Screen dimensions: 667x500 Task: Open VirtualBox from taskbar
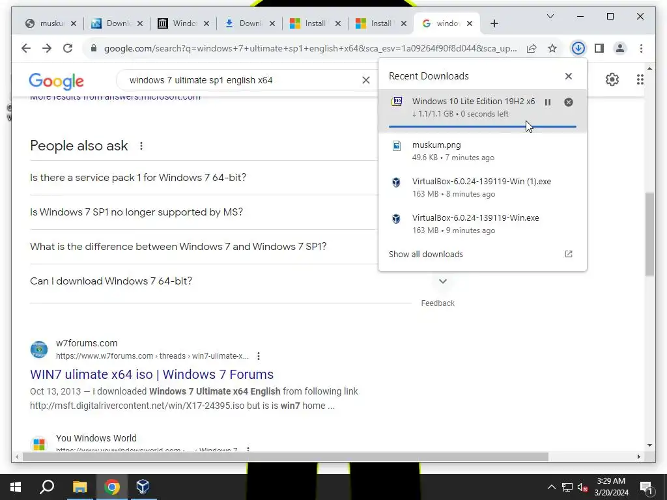143,487
